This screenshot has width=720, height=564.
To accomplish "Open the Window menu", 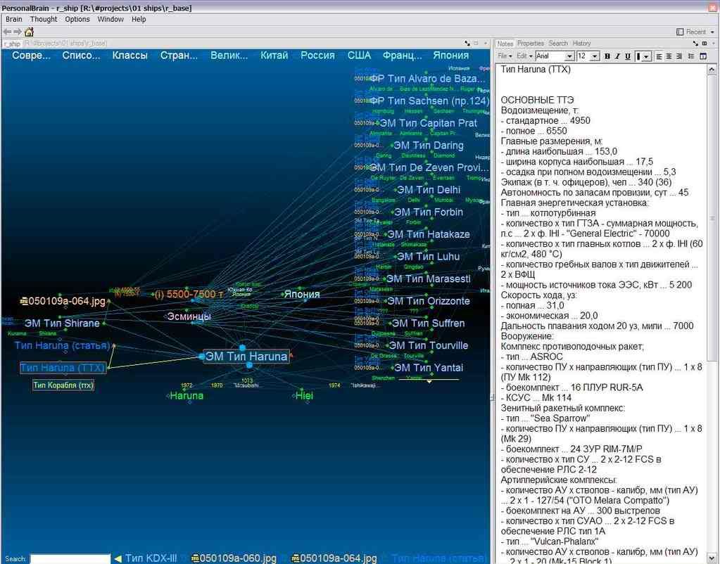I will tap(110, 19).
